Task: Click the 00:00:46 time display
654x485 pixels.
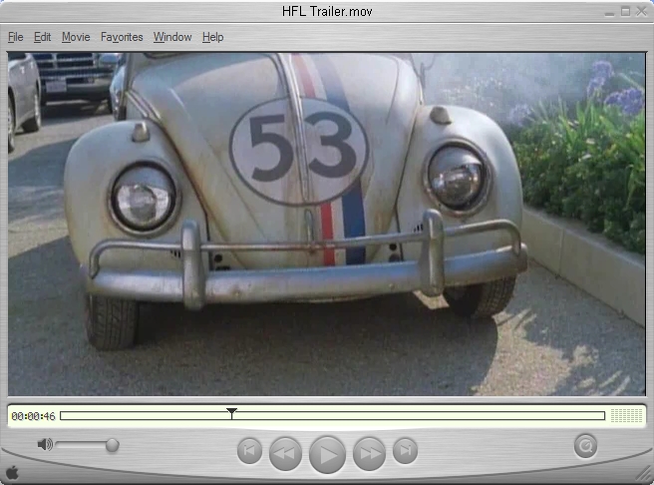Action: 33,416
